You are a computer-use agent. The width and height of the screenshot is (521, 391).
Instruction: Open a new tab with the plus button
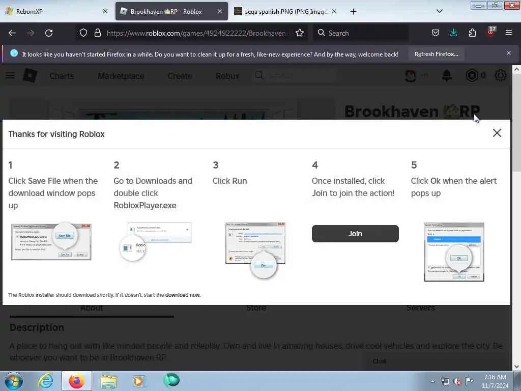(353, 12)
